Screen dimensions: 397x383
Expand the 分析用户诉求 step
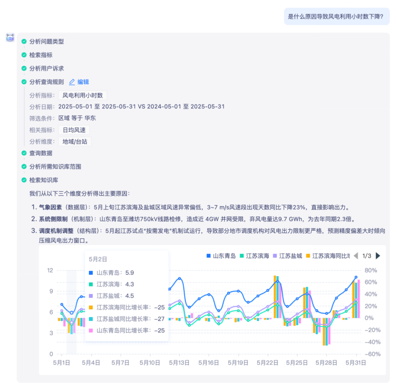(x=47, y=68)
